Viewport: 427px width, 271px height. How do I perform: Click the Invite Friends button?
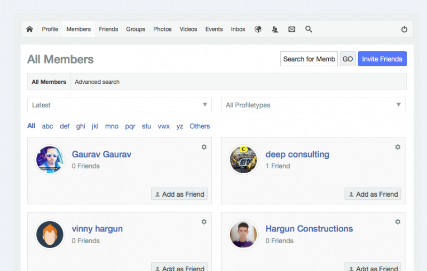[x=382, y=59]
